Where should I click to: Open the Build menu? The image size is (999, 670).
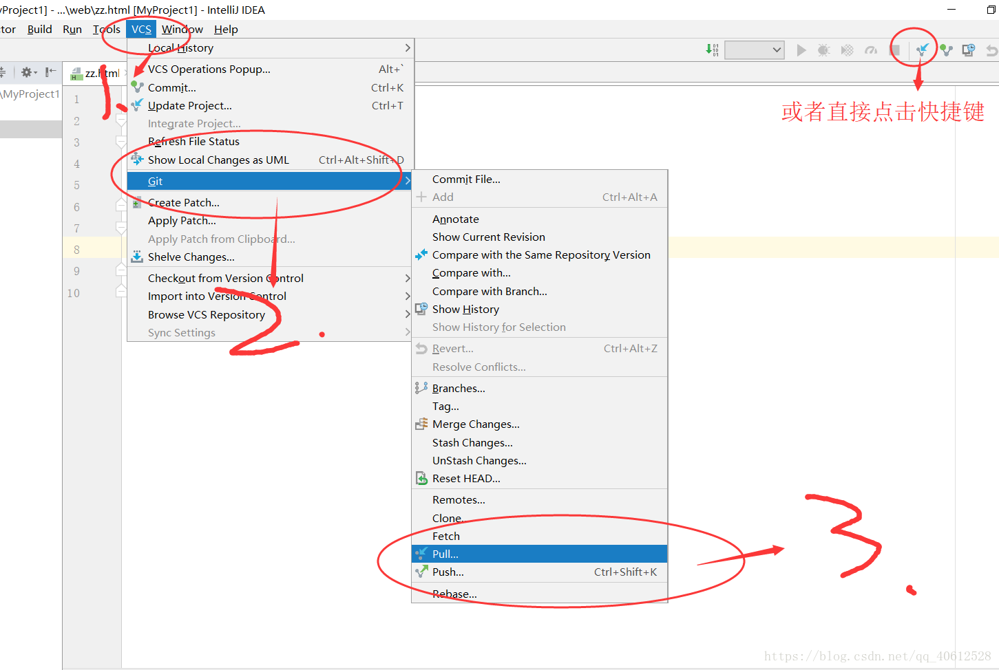[39, 29]
